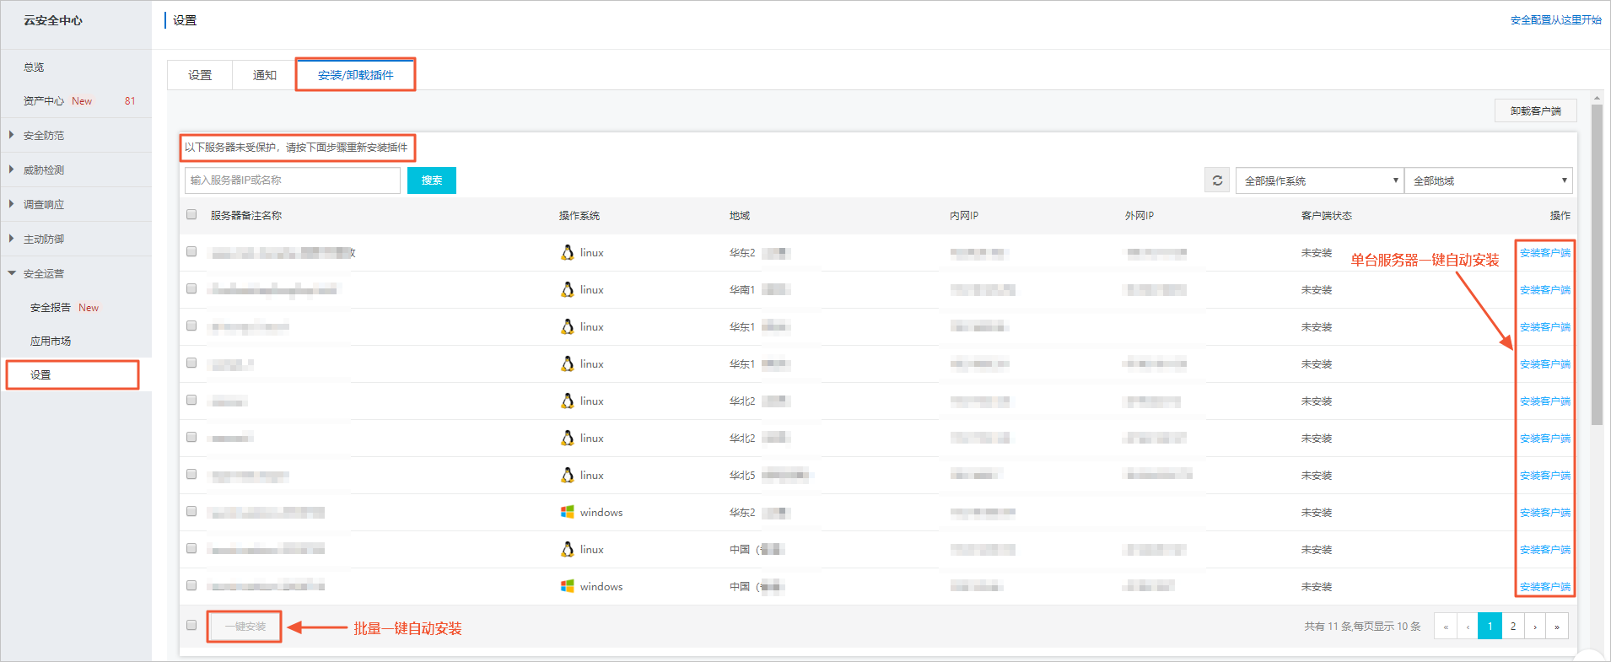Click 安装客户端 link in 华北5 row
This screenshot has height=662, width=1611.
pyautogui.click(x=1544, y=475)
